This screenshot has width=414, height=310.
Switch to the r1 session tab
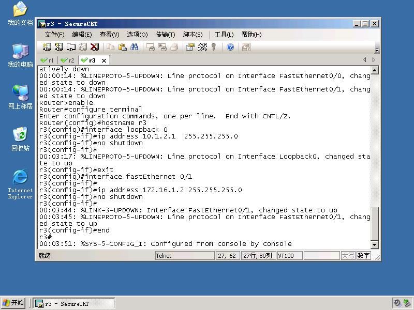pos(47,60)
